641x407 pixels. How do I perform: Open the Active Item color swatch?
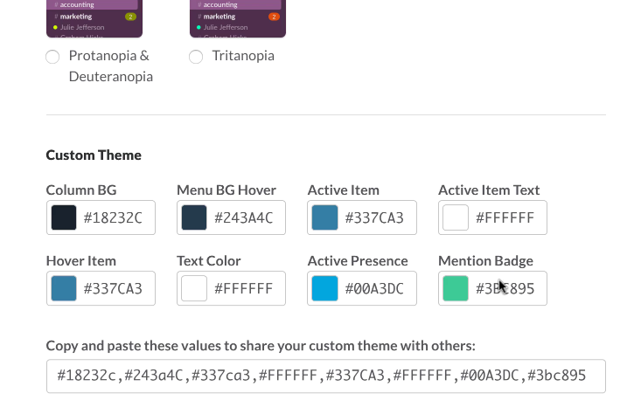(x=325, y=217)
